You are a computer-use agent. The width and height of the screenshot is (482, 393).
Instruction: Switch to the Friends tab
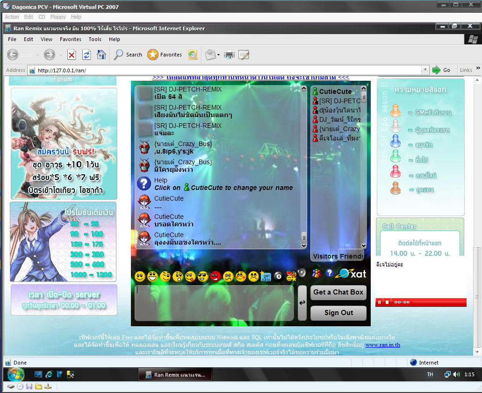pos(352,256)
